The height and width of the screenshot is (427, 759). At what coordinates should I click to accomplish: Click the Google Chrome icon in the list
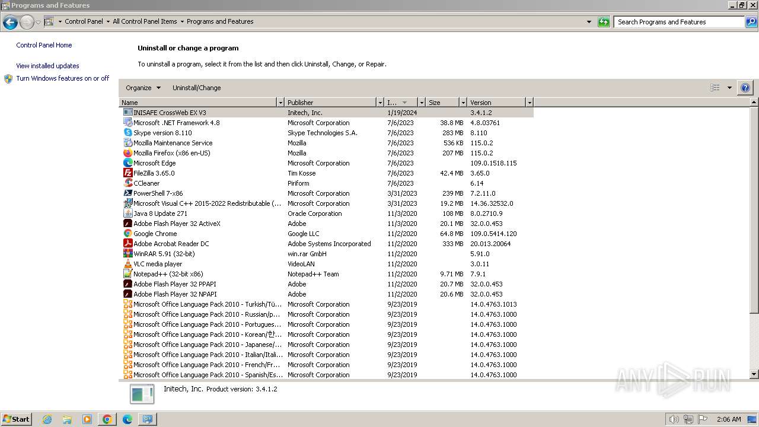127,233
